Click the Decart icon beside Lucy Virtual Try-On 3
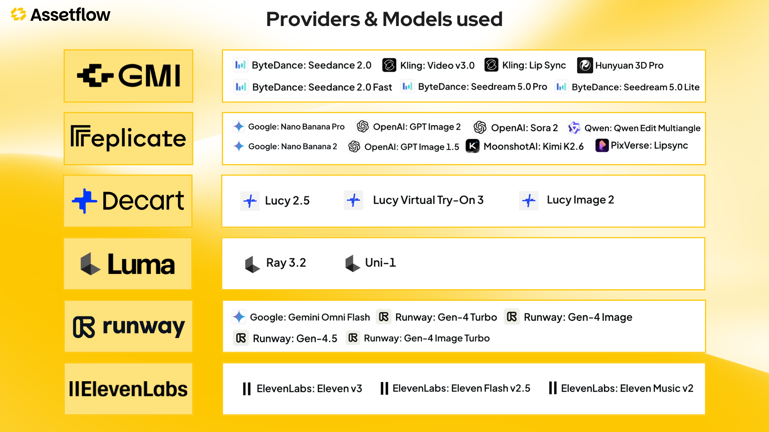This screenshot has width=769, height=432. tap(354, 200)
